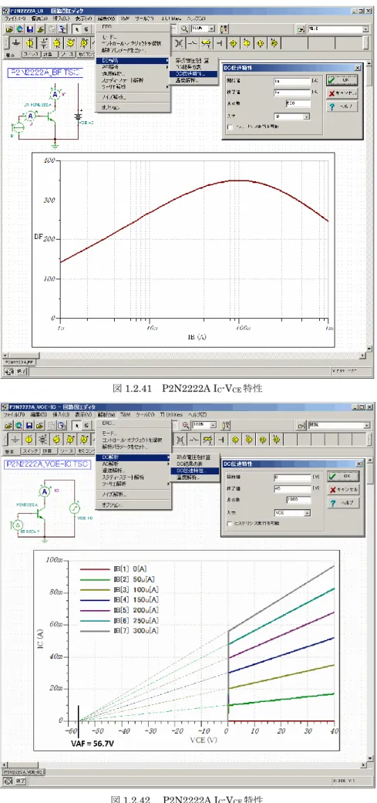377x803 pixels.
Task: Place a ground symbol from BF window palette
Action: (x=16, y=42)
